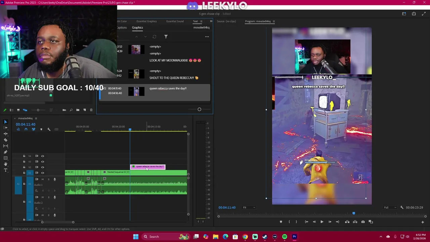Click the Program monitor Add Marker button

pos(281,222)
